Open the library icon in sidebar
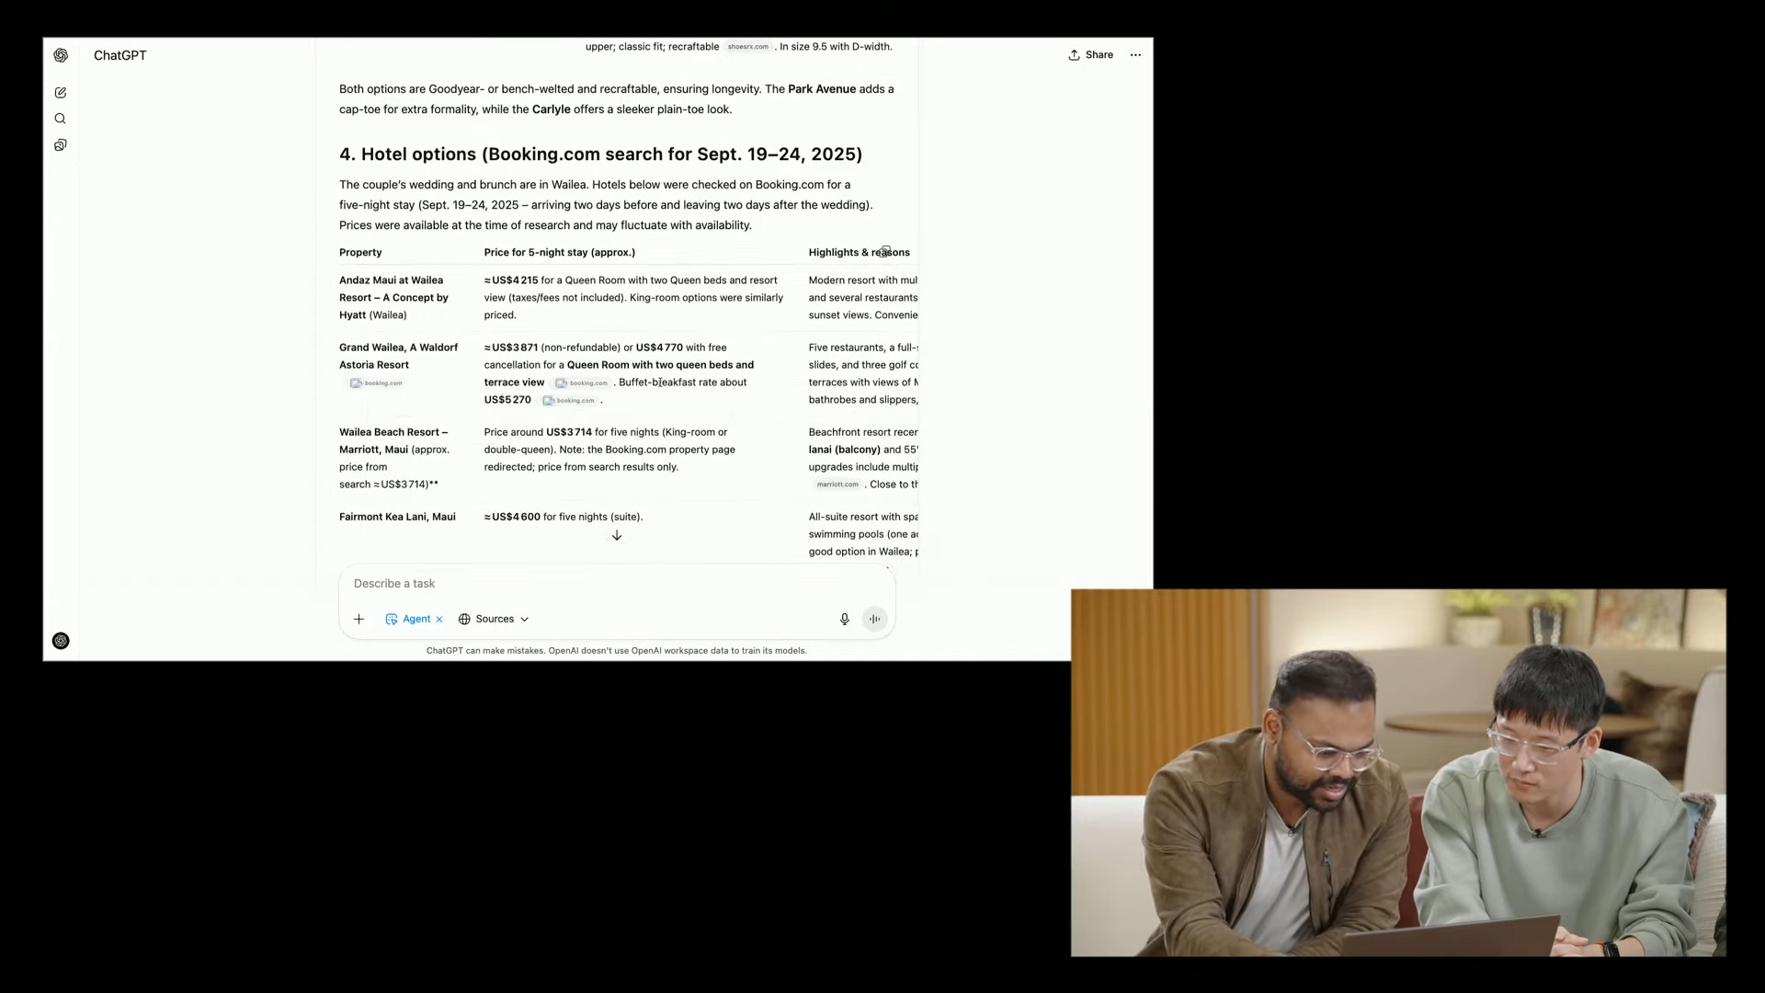The image size is (1765, 993). point(61,145)
